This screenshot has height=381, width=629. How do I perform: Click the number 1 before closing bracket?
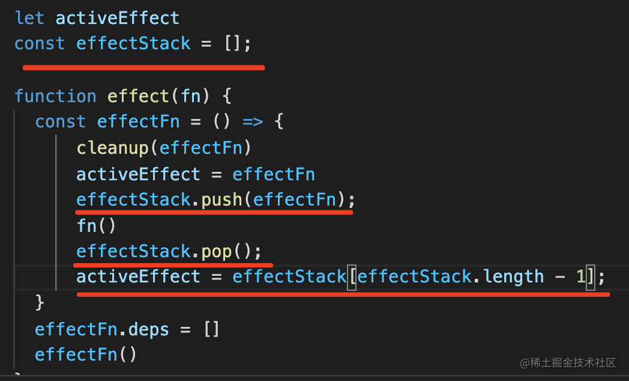580,276
